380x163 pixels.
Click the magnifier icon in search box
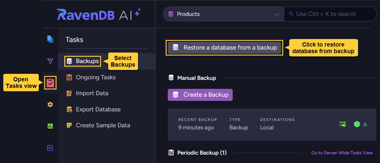coord(291,14)
